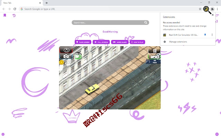221x138 pixels.
Task: Click the game restart arrow icon
Action: (x=66, y=50)
